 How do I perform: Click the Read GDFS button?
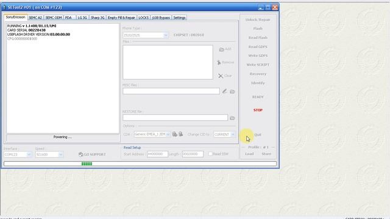tap(258, 47)
